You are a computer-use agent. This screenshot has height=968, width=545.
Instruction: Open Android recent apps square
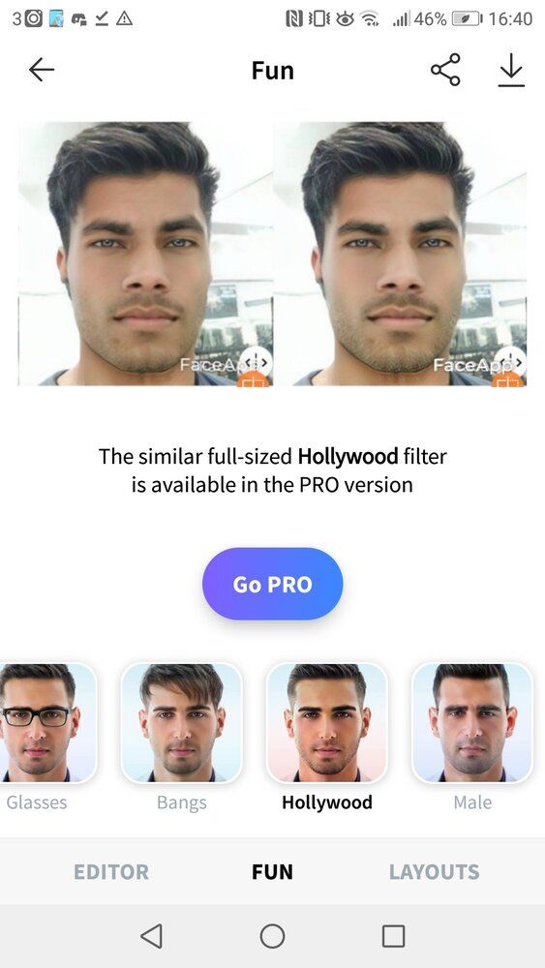(x=393, y=936)
